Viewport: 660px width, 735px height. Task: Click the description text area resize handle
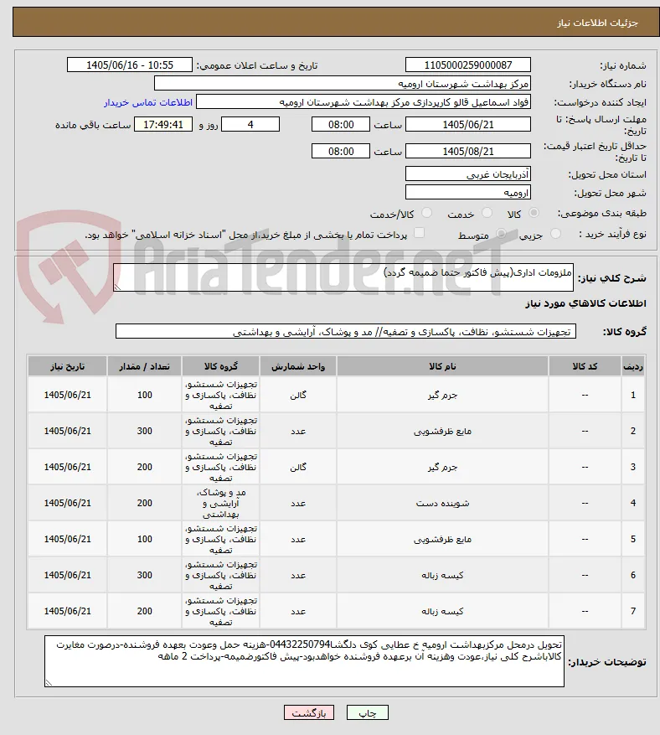coord(117,287)
